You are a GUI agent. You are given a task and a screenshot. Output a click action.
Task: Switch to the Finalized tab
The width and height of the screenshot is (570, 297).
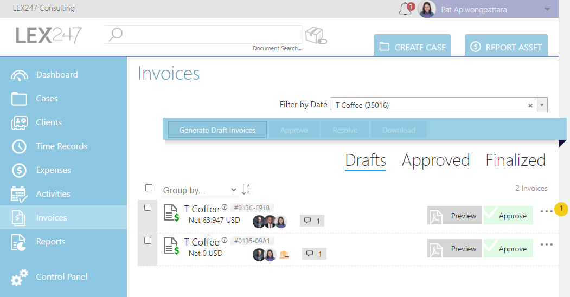(515, 160)
